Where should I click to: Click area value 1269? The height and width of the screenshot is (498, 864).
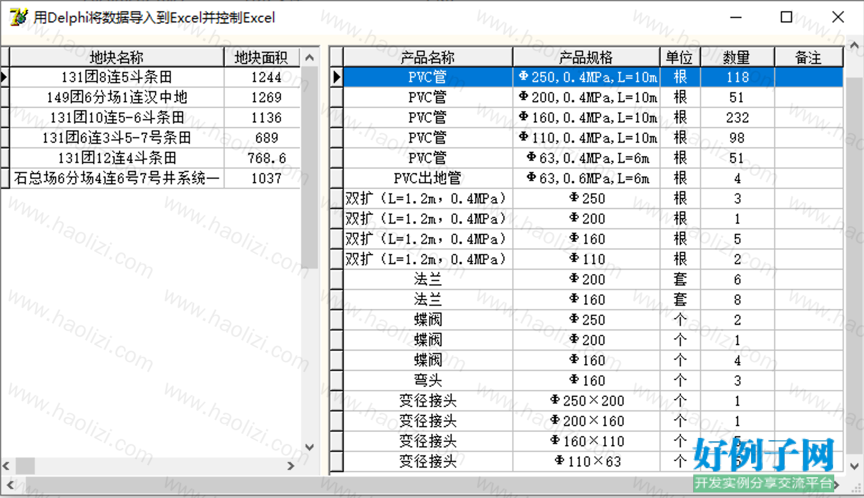coord(262,97)
